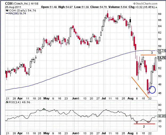Click the 54.76 last price tag
The image size is (166, 135).
tap(161, 58)
